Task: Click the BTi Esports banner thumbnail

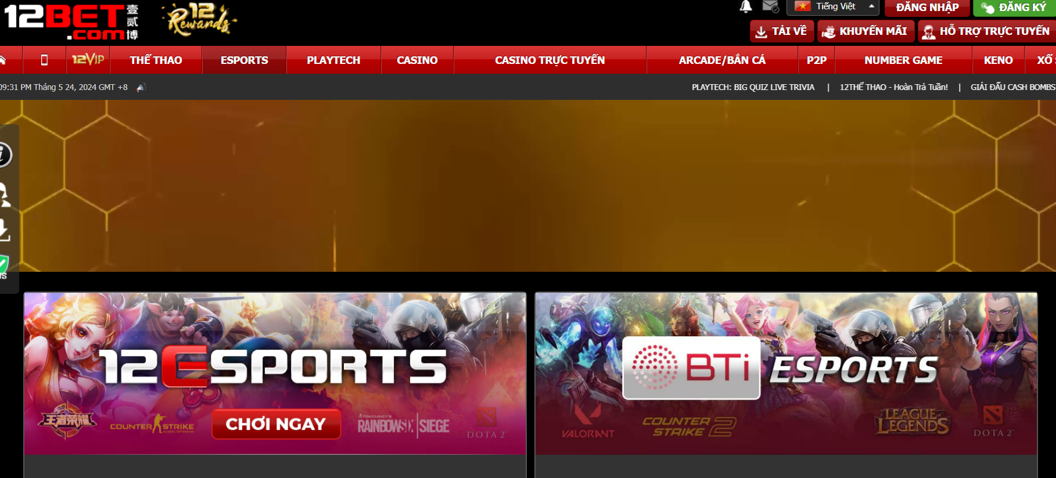Action: [x=785, y=373]
